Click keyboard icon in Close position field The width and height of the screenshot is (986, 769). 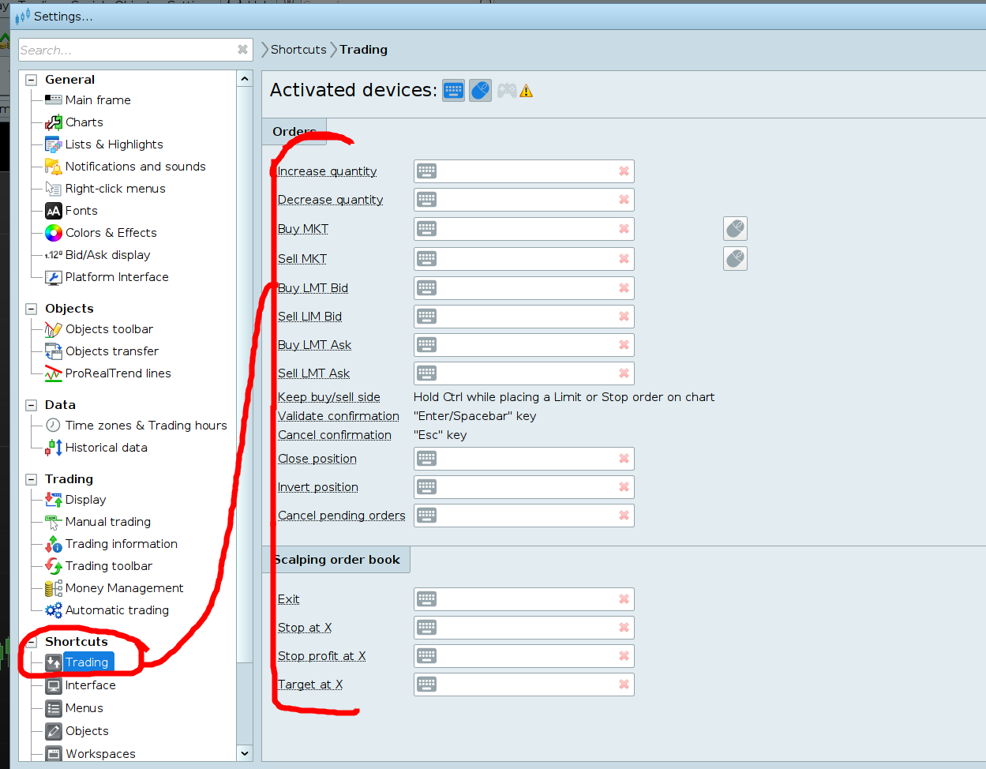coord(426,459)
